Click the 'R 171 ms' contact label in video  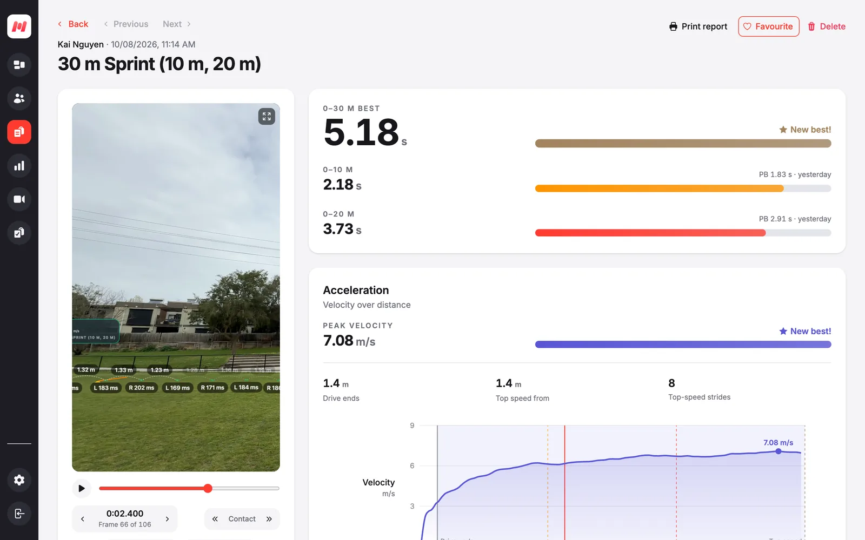coord(212,388)
